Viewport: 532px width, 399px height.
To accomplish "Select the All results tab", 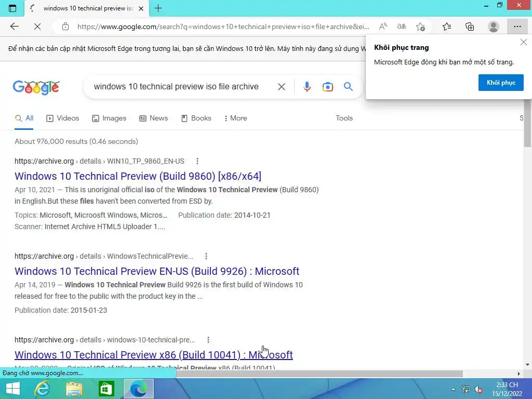I will tap(24, 118).
